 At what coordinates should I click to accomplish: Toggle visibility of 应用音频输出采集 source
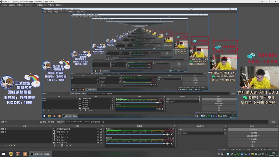point(98,129)
